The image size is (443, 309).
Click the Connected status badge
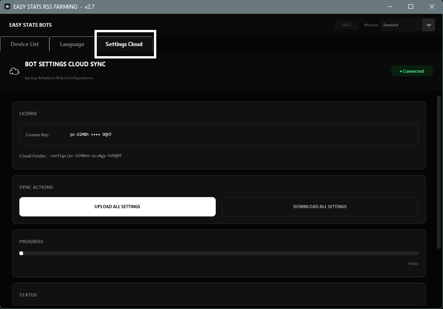coord(412,71)
